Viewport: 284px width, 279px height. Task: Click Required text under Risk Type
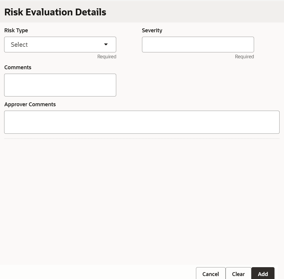click(107, 57)
